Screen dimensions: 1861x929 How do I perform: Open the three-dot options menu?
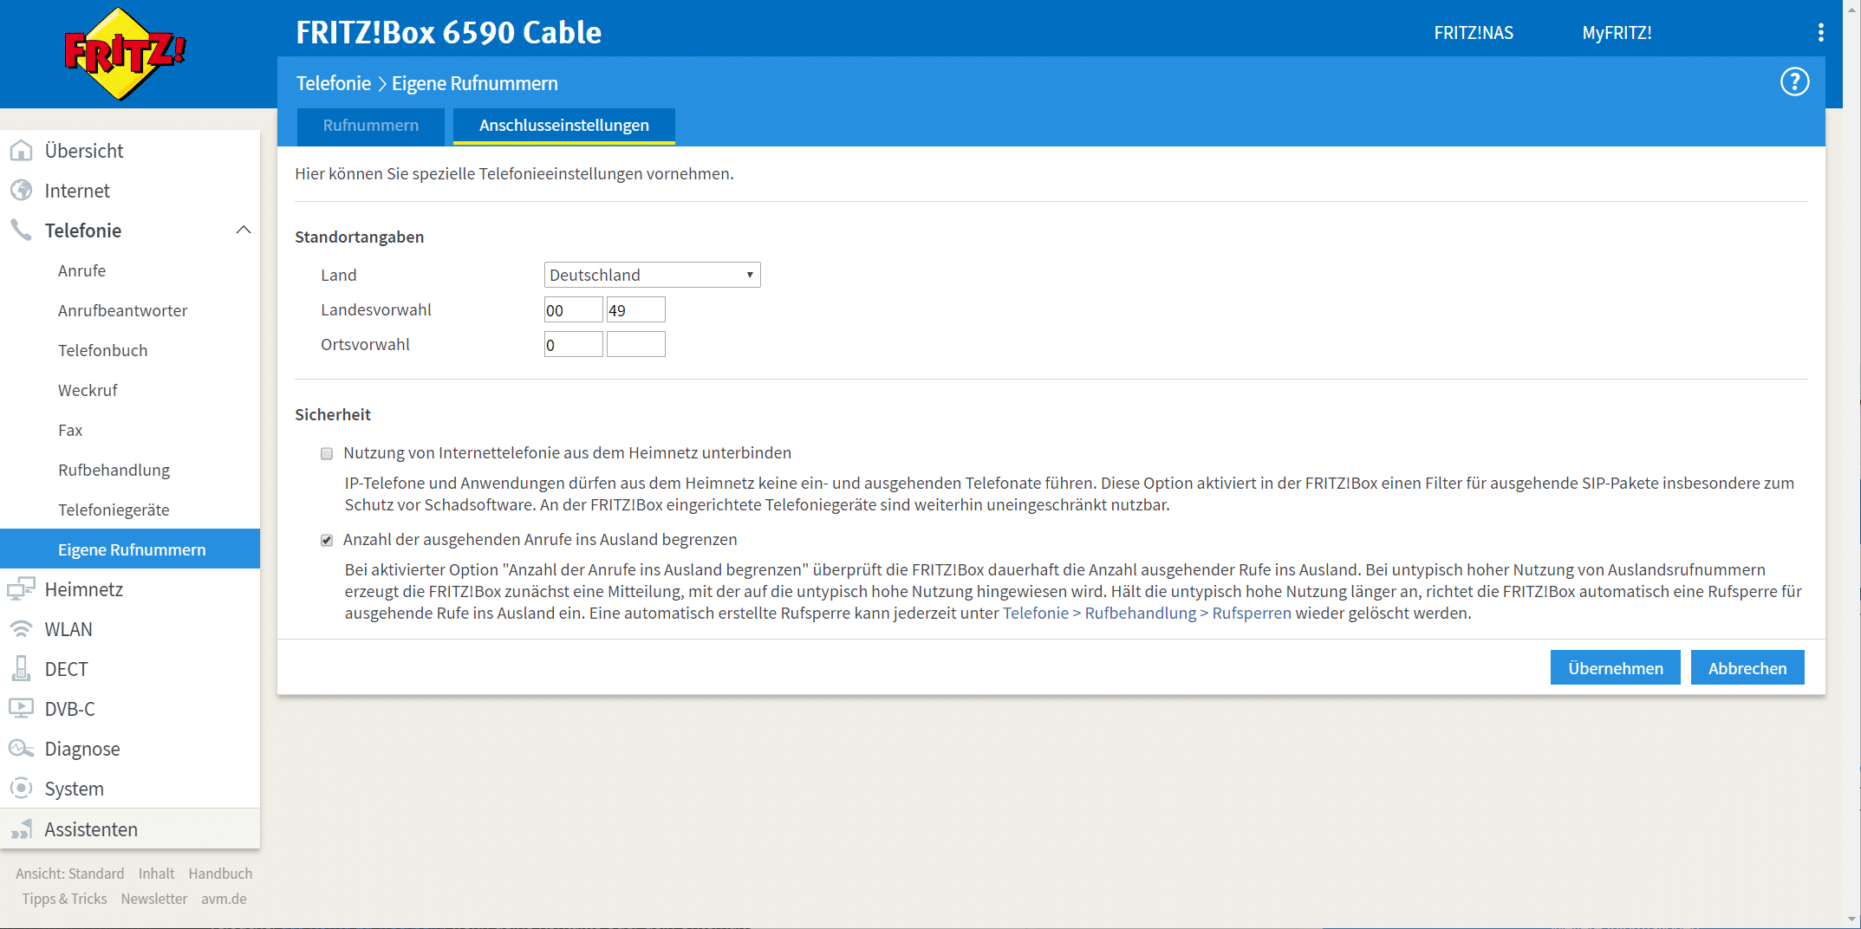[1820, 33]
